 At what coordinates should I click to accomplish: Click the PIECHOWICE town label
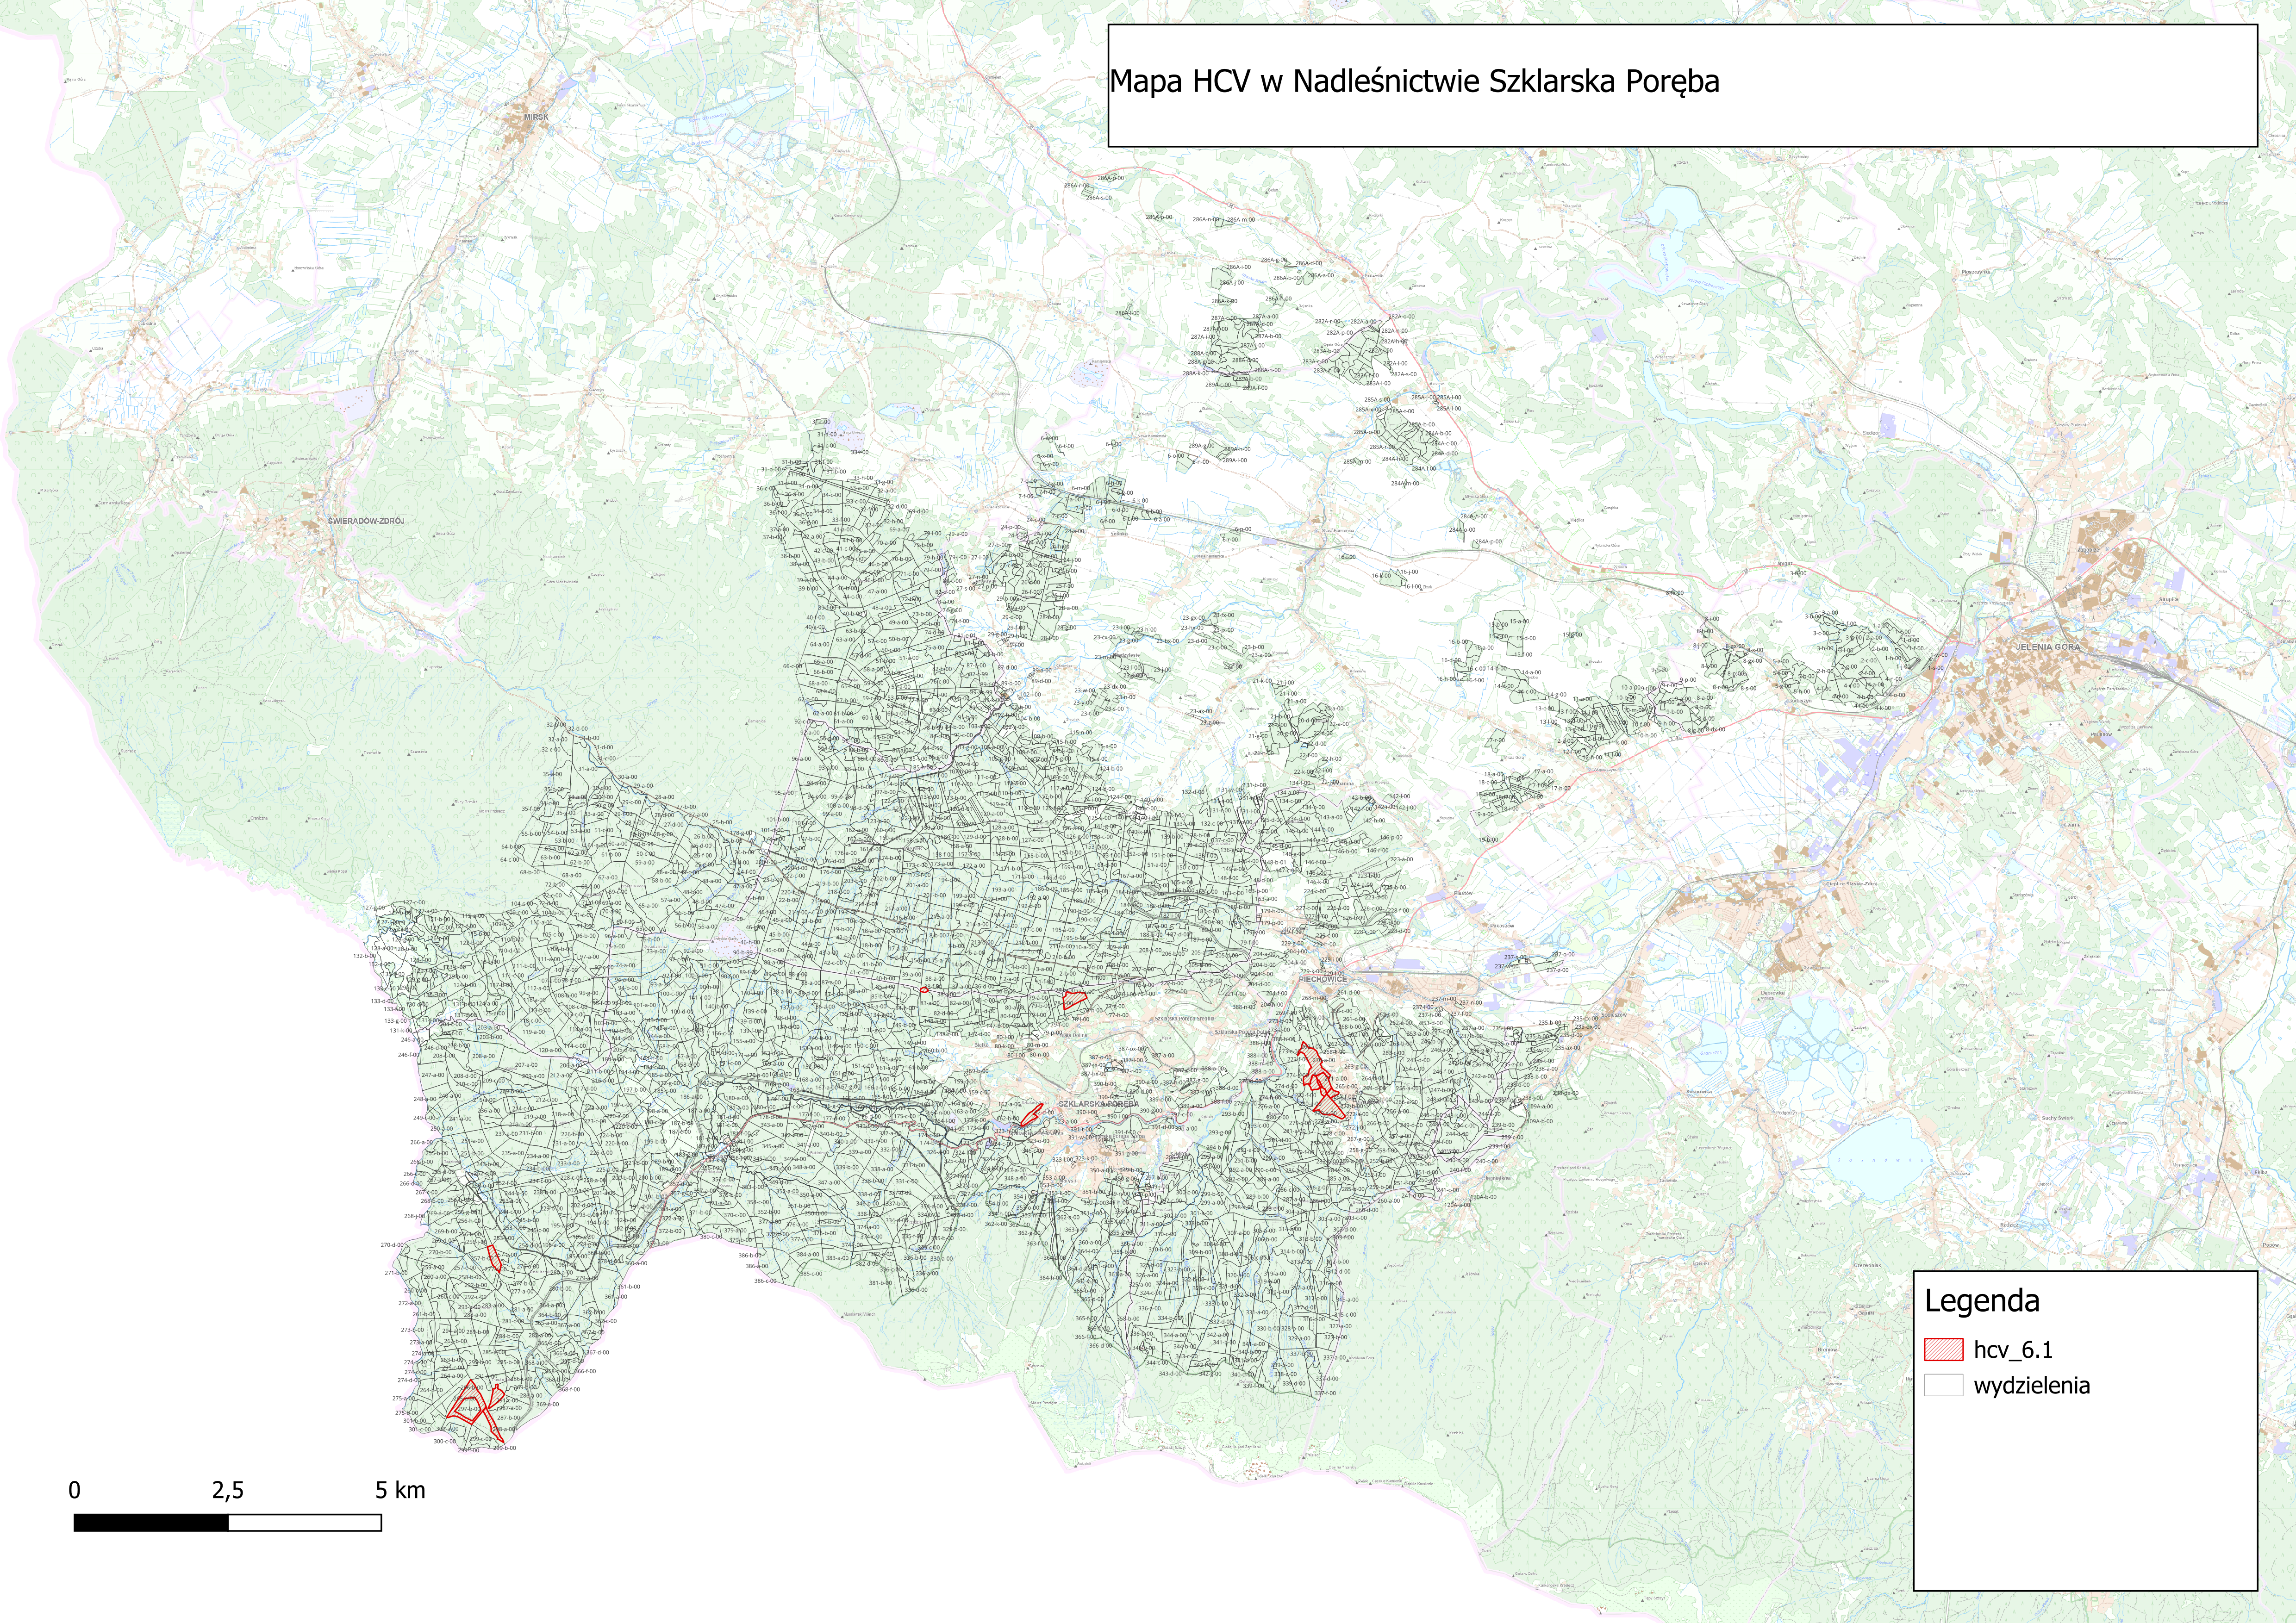[1323, 979]
